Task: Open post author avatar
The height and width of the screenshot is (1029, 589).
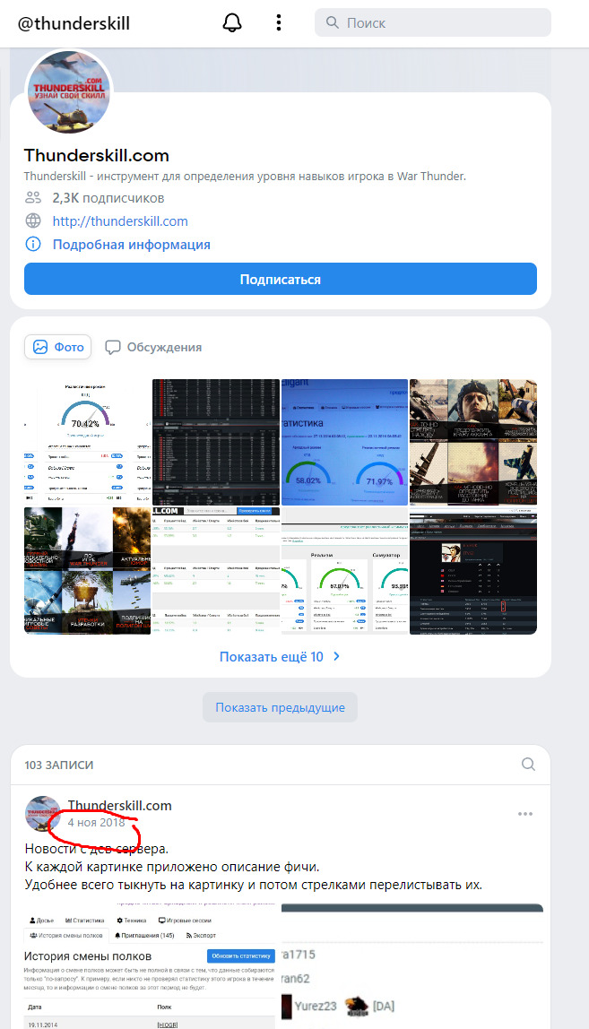Action: [x=43, y=814]
